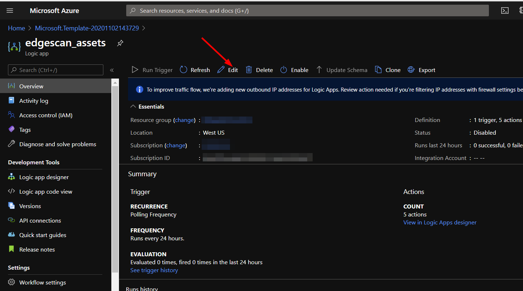Click the info icon in the notification banner
Screen dimensions: 523x291
139,89
